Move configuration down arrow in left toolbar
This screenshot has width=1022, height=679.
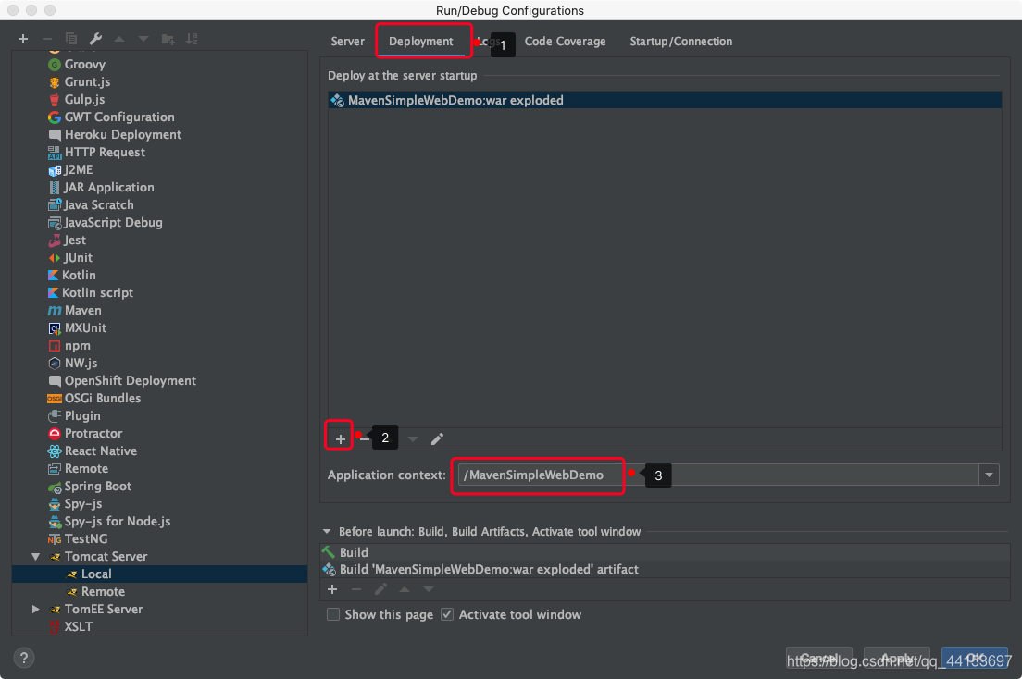(x=143, y=39)
